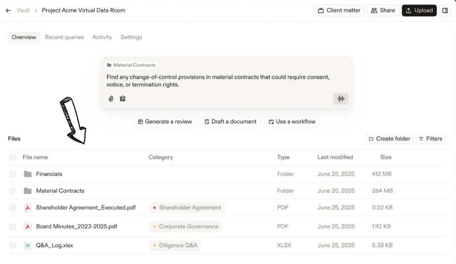The width and height of the screenshot is (456, 264).
Task: Toggle the side panel icon
Action: point(445,11)
